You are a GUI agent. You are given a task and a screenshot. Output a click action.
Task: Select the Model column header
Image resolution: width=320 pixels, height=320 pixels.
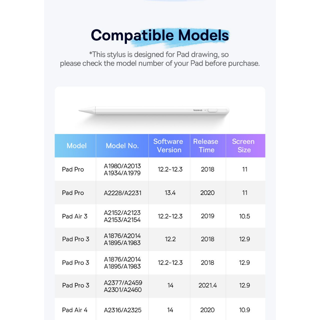tap(77, 146)
